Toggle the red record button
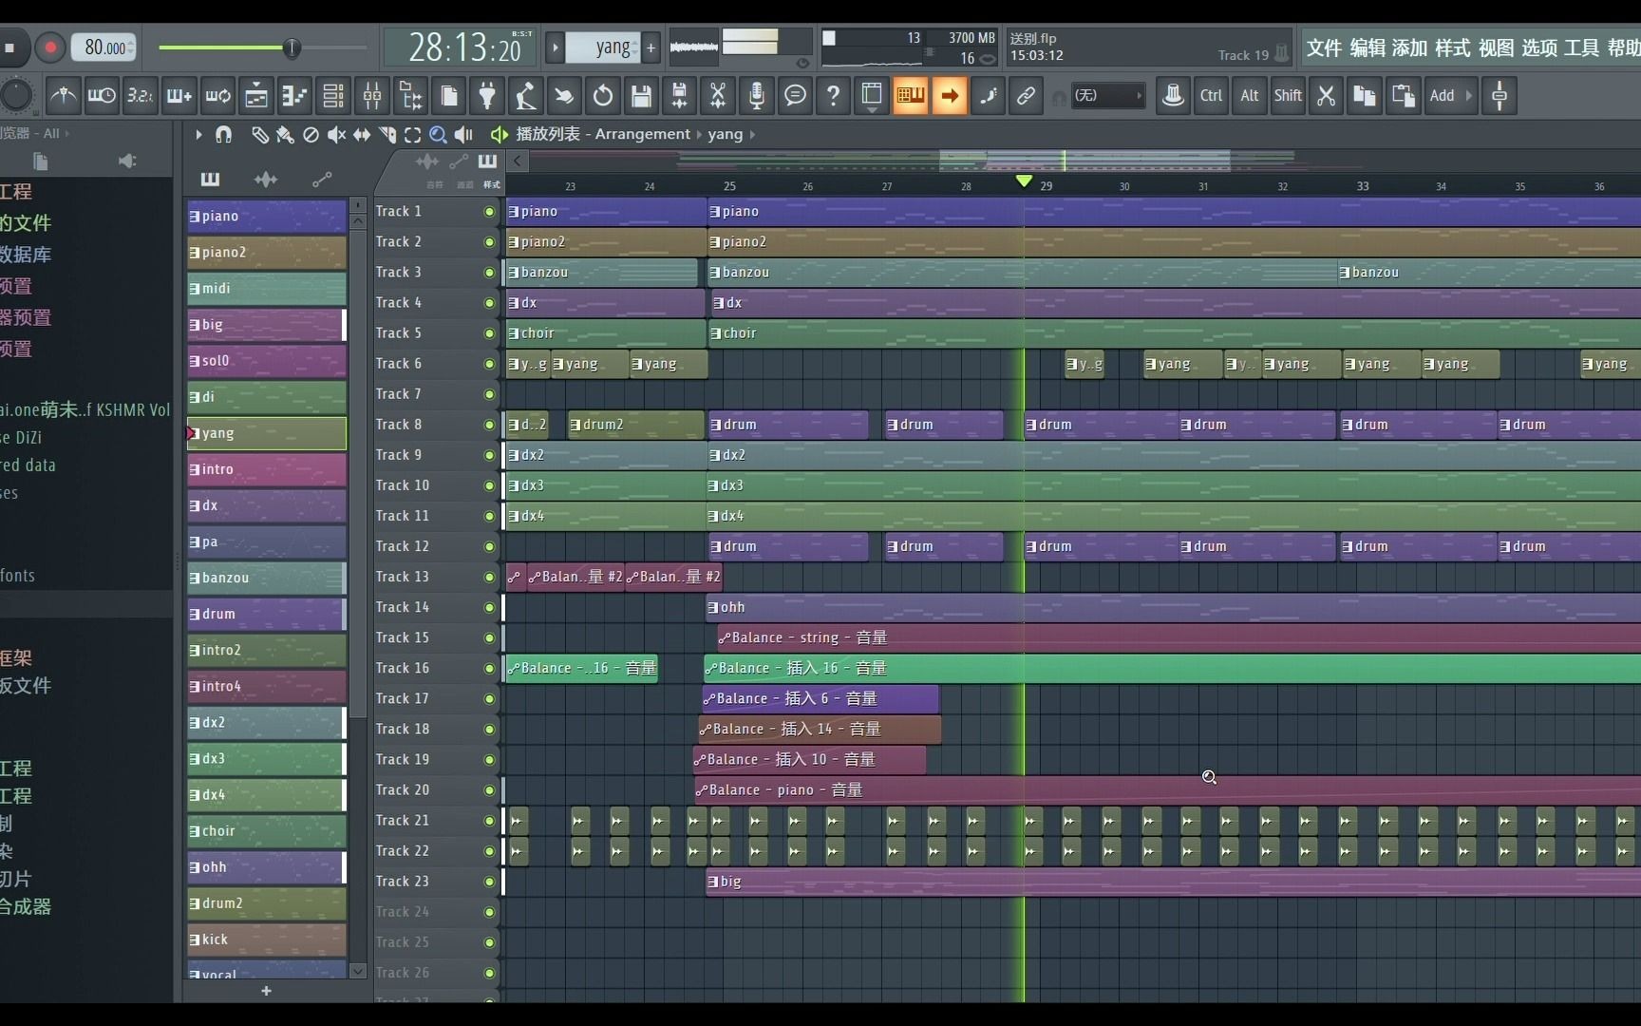Screen dimensions: 1641x1026 (50, 47)
